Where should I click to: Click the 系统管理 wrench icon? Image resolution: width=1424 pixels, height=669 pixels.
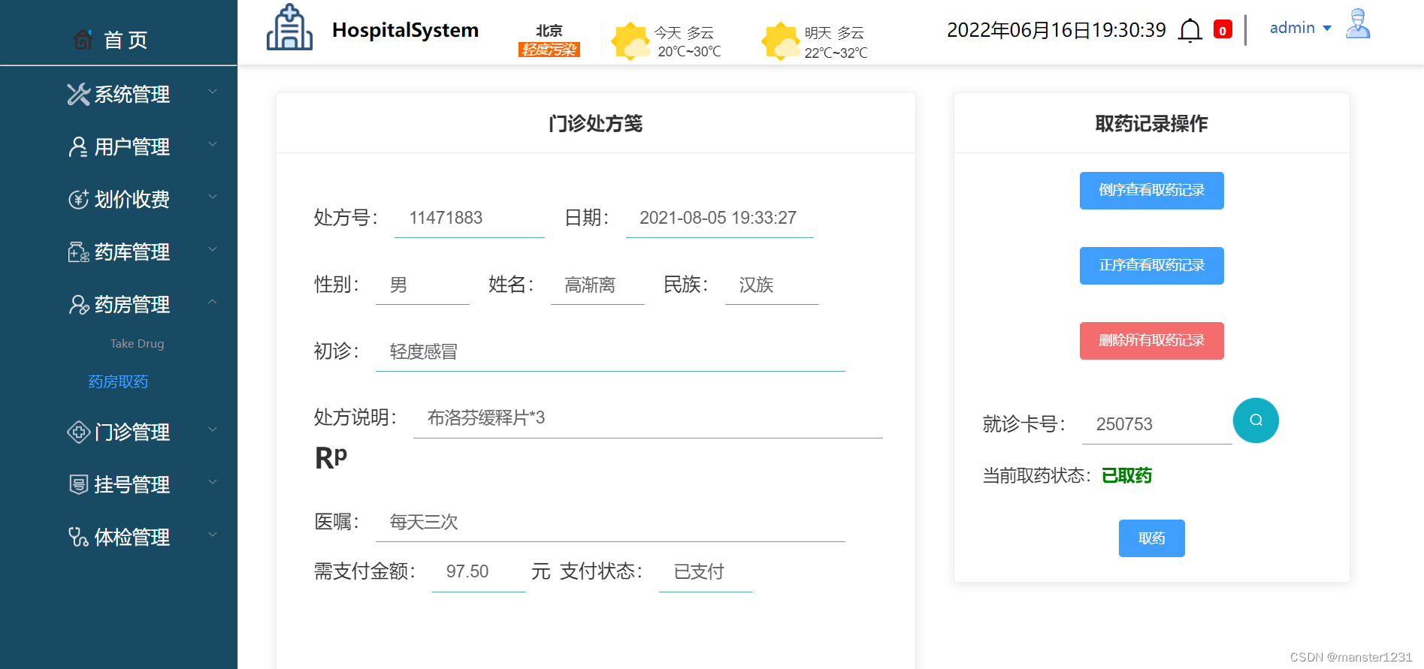[78, 94]
